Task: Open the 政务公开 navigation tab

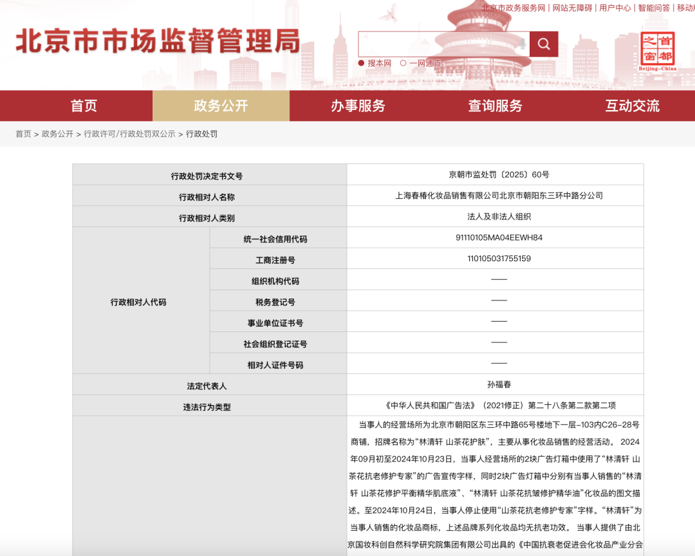Action: 221,106
